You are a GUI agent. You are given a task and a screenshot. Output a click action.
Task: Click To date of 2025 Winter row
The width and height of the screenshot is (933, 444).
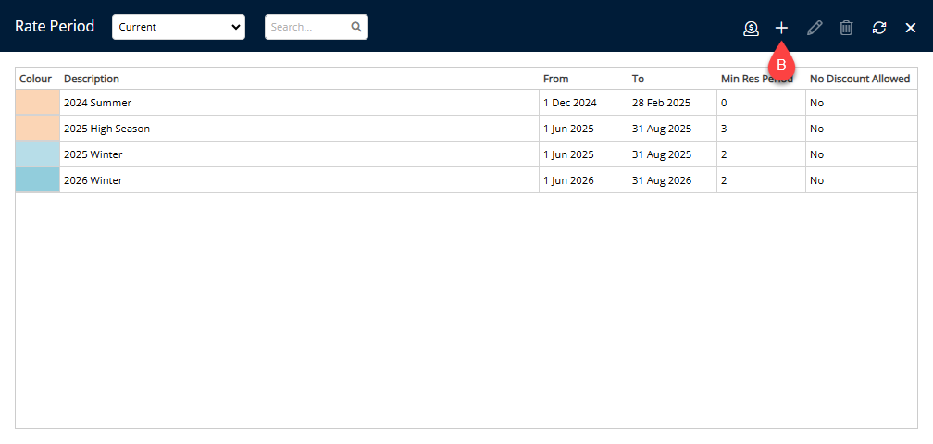click(x=662, y=154)
